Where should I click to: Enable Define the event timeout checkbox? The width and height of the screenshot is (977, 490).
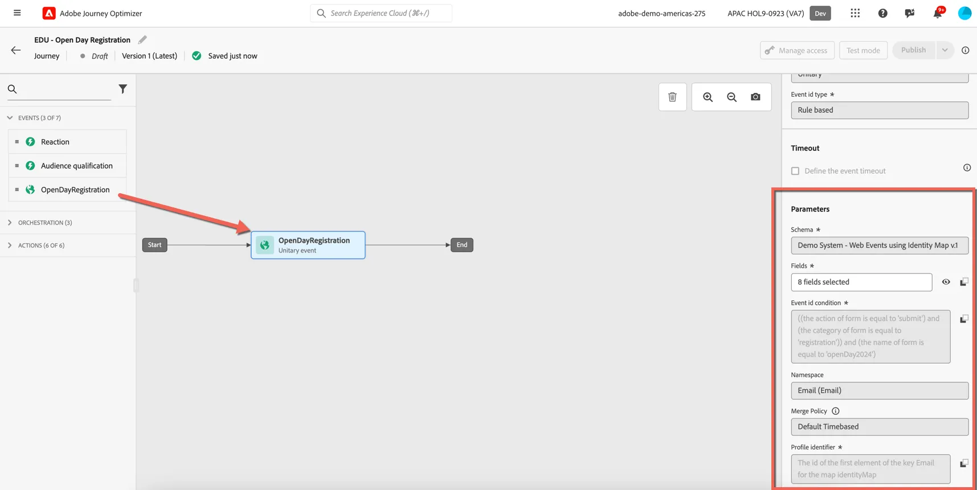[x=795, y=171]
